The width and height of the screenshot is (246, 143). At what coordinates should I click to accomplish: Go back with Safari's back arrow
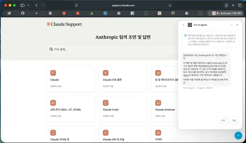tap(36, 5)
